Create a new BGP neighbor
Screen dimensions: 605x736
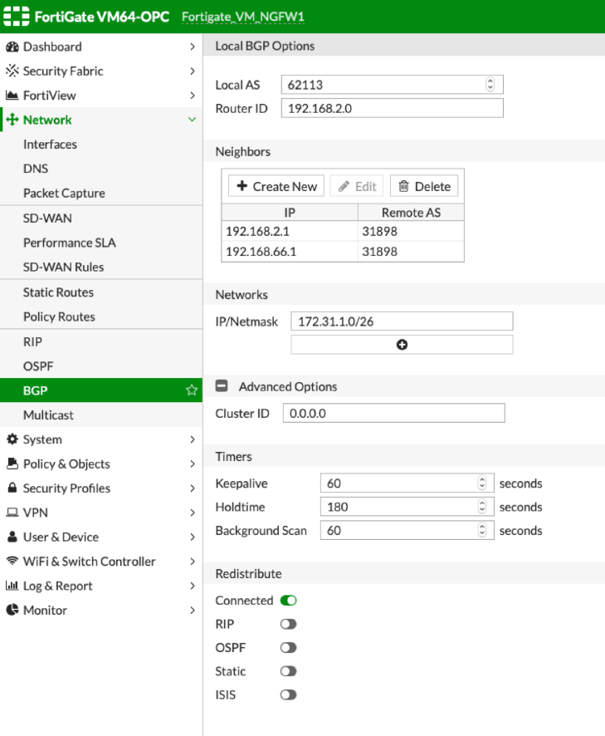click(276, 186)
